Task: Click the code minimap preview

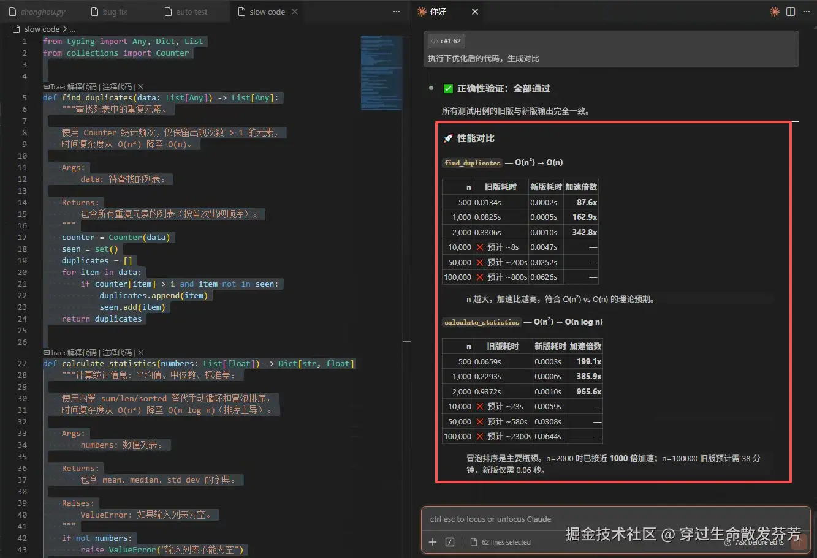Action: coord(381,72)
